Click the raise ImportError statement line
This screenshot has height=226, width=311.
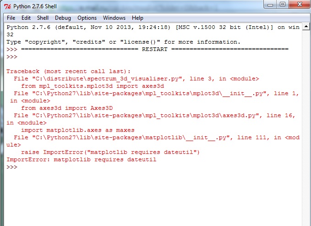[110, 152]
